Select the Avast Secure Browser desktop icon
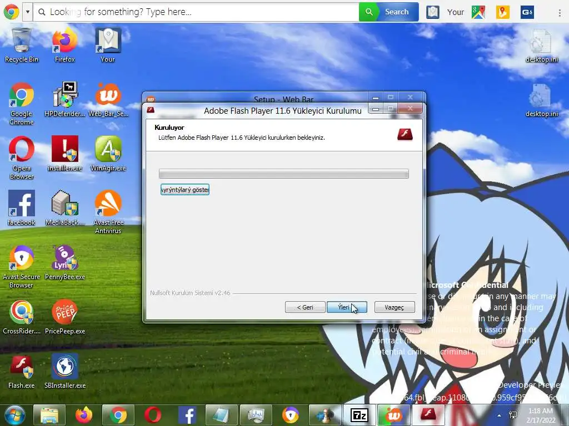Viewport: 569px width, 426px height. click(22, 267)
